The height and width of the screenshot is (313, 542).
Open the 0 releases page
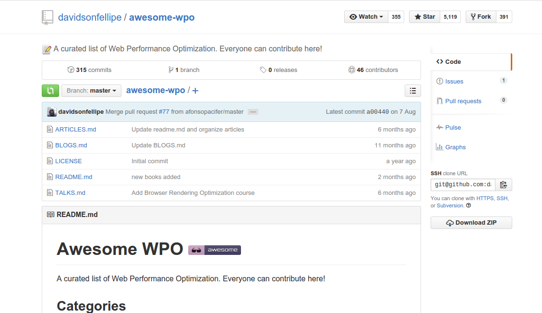278,70
